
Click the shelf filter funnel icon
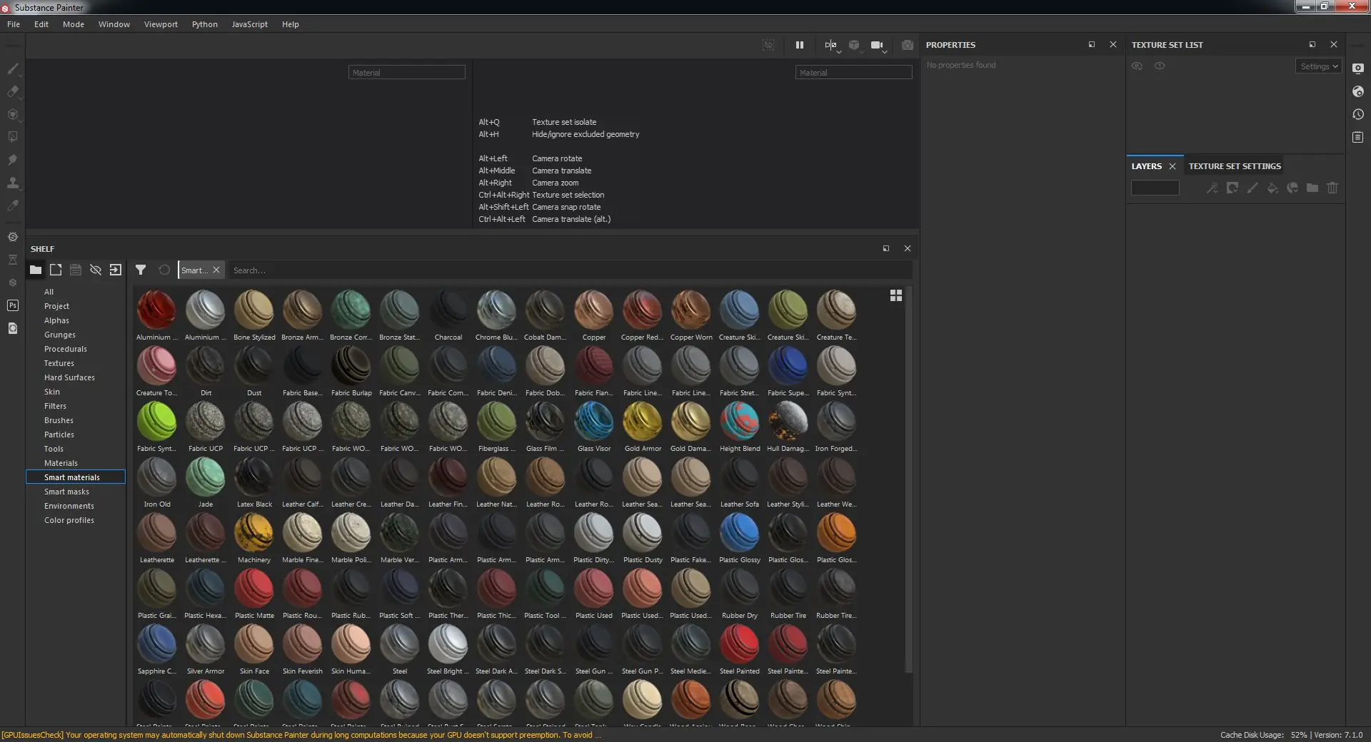(x=141, y=270)
